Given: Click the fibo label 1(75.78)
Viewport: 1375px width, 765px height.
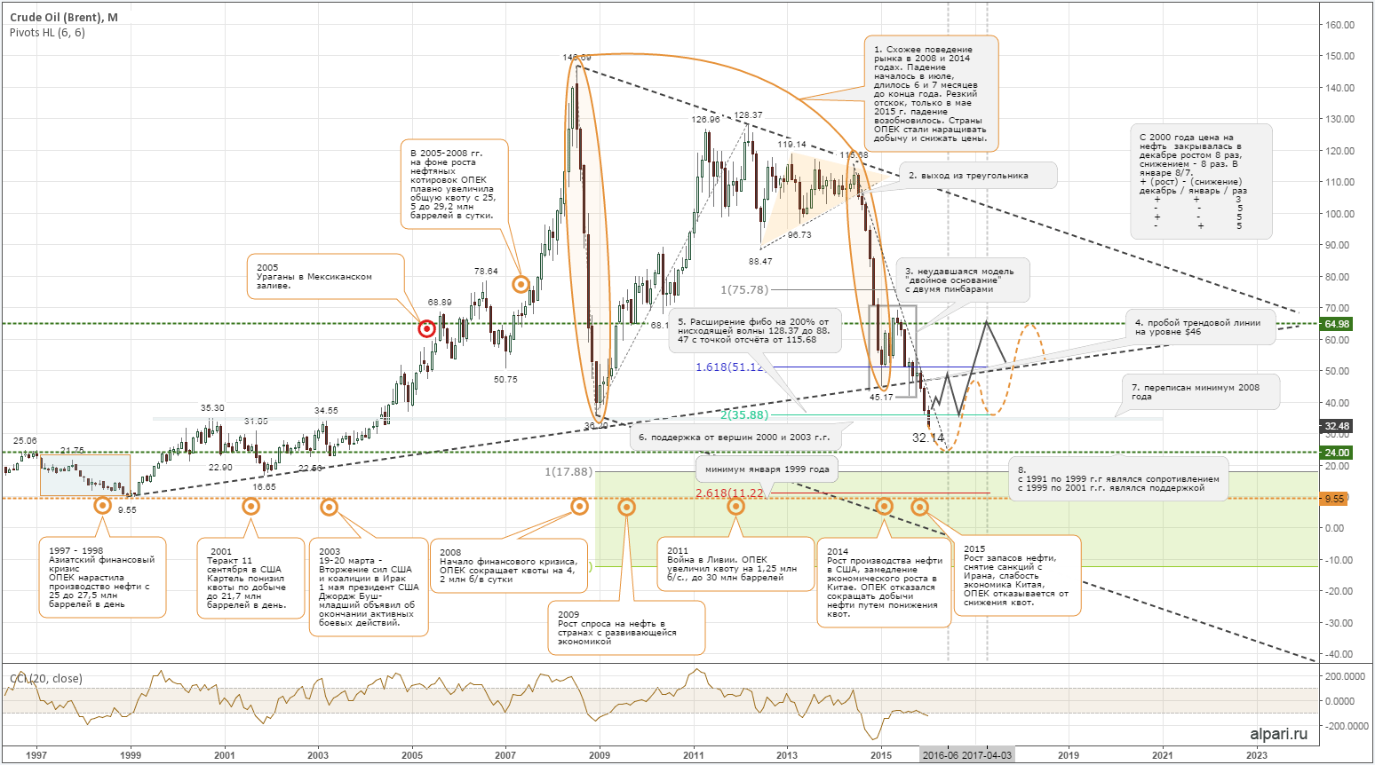Looking at the screenshot, I should click(x=744, y=290).
